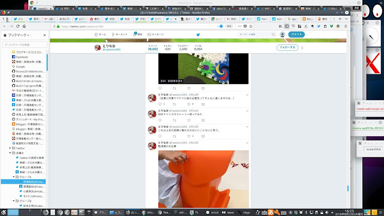Collapse the グループB folder
This screenshot has width=384, height=216.
(14, 201)
